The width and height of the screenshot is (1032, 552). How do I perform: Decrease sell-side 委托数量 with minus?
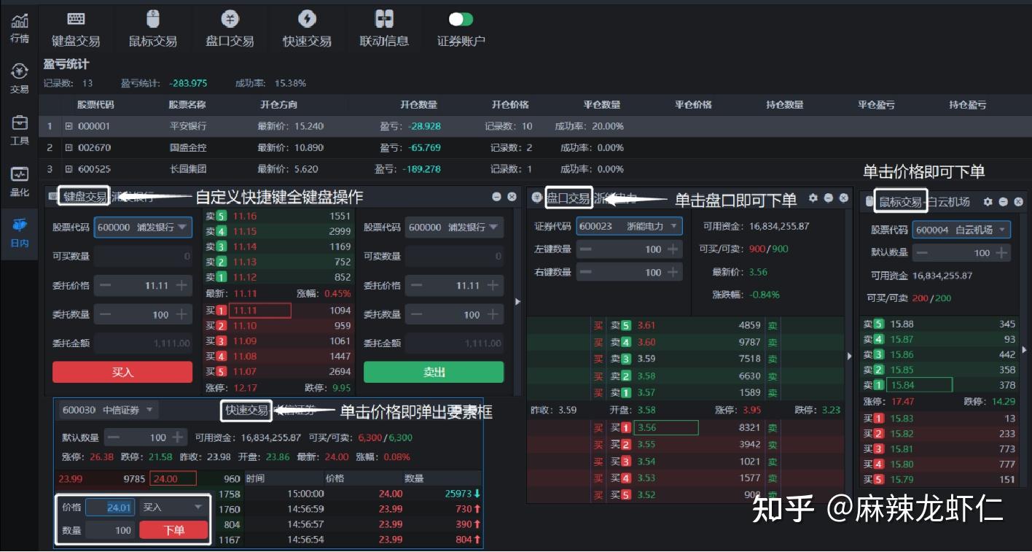[417, 314]
